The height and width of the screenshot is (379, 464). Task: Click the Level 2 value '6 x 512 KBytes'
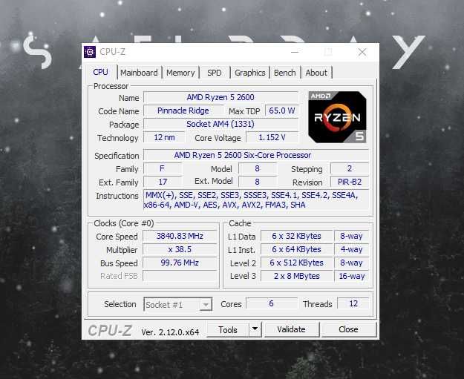coord(296,263)
